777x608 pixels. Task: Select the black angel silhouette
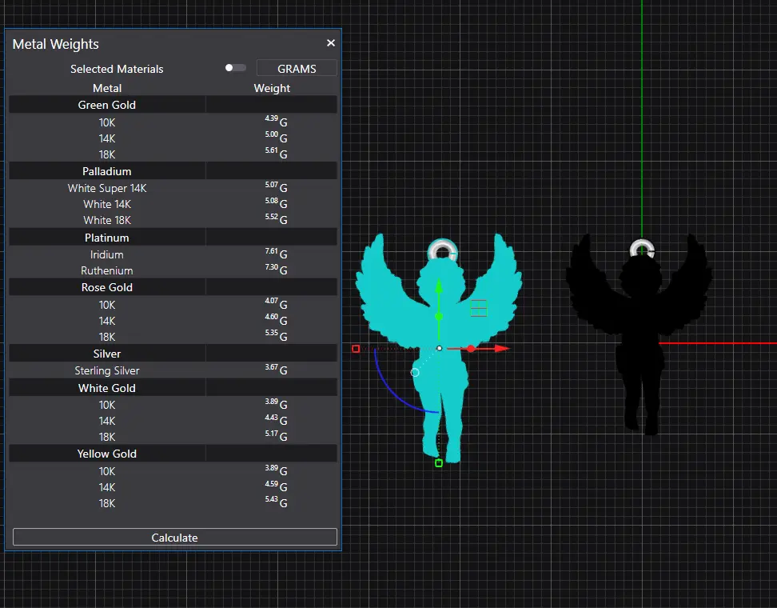(638, 336)
